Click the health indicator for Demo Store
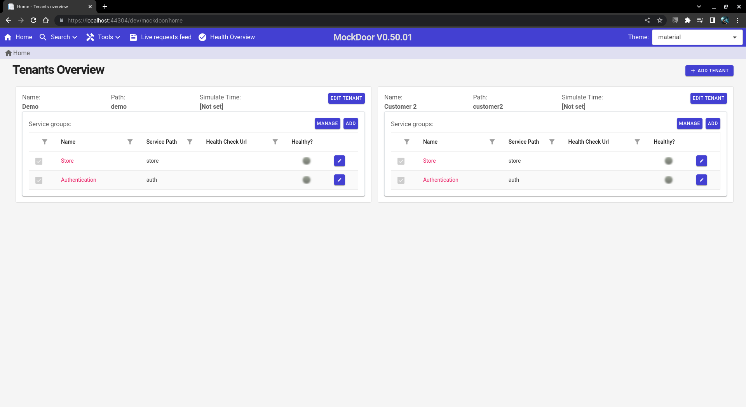This screenshot has width=746, height=407. (x=307, y=161)
